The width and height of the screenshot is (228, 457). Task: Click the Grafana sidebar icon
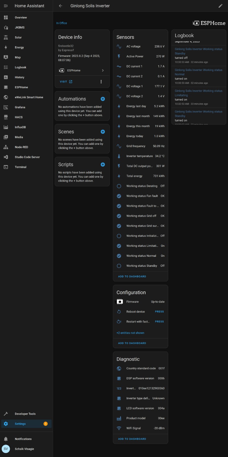point(6,107)
